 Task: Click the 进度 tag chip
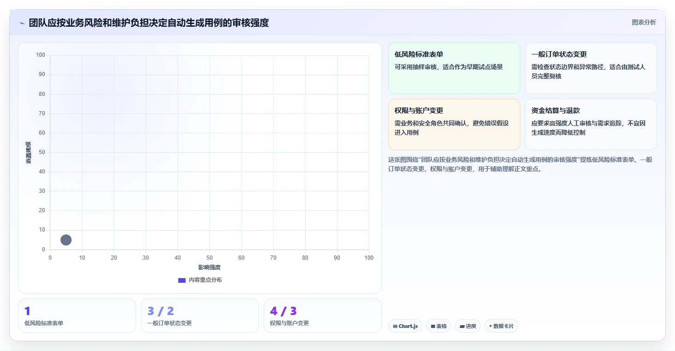coord(468,326)
